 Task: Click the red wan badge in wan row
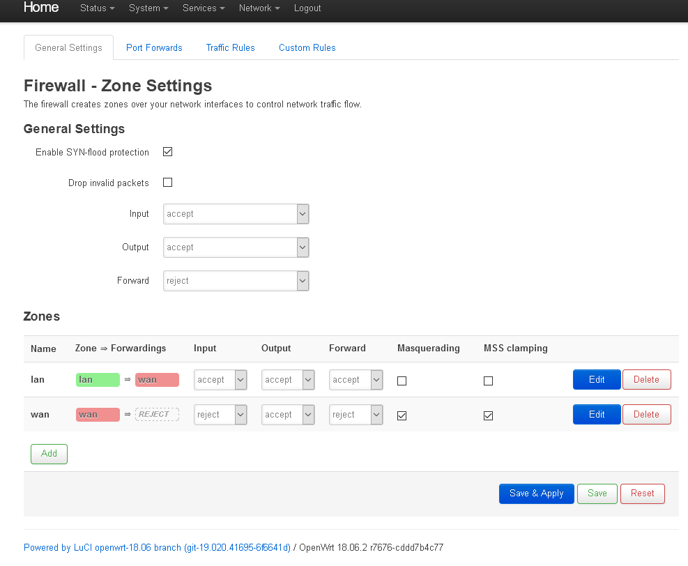(98, 415)
